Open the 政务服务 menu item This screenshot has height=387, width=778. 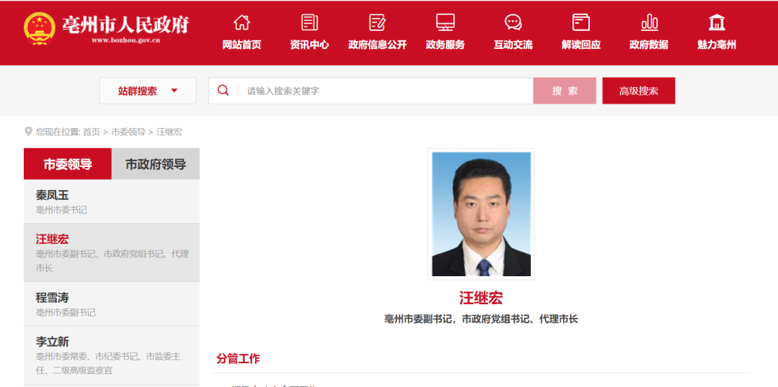tap(445, 45)
